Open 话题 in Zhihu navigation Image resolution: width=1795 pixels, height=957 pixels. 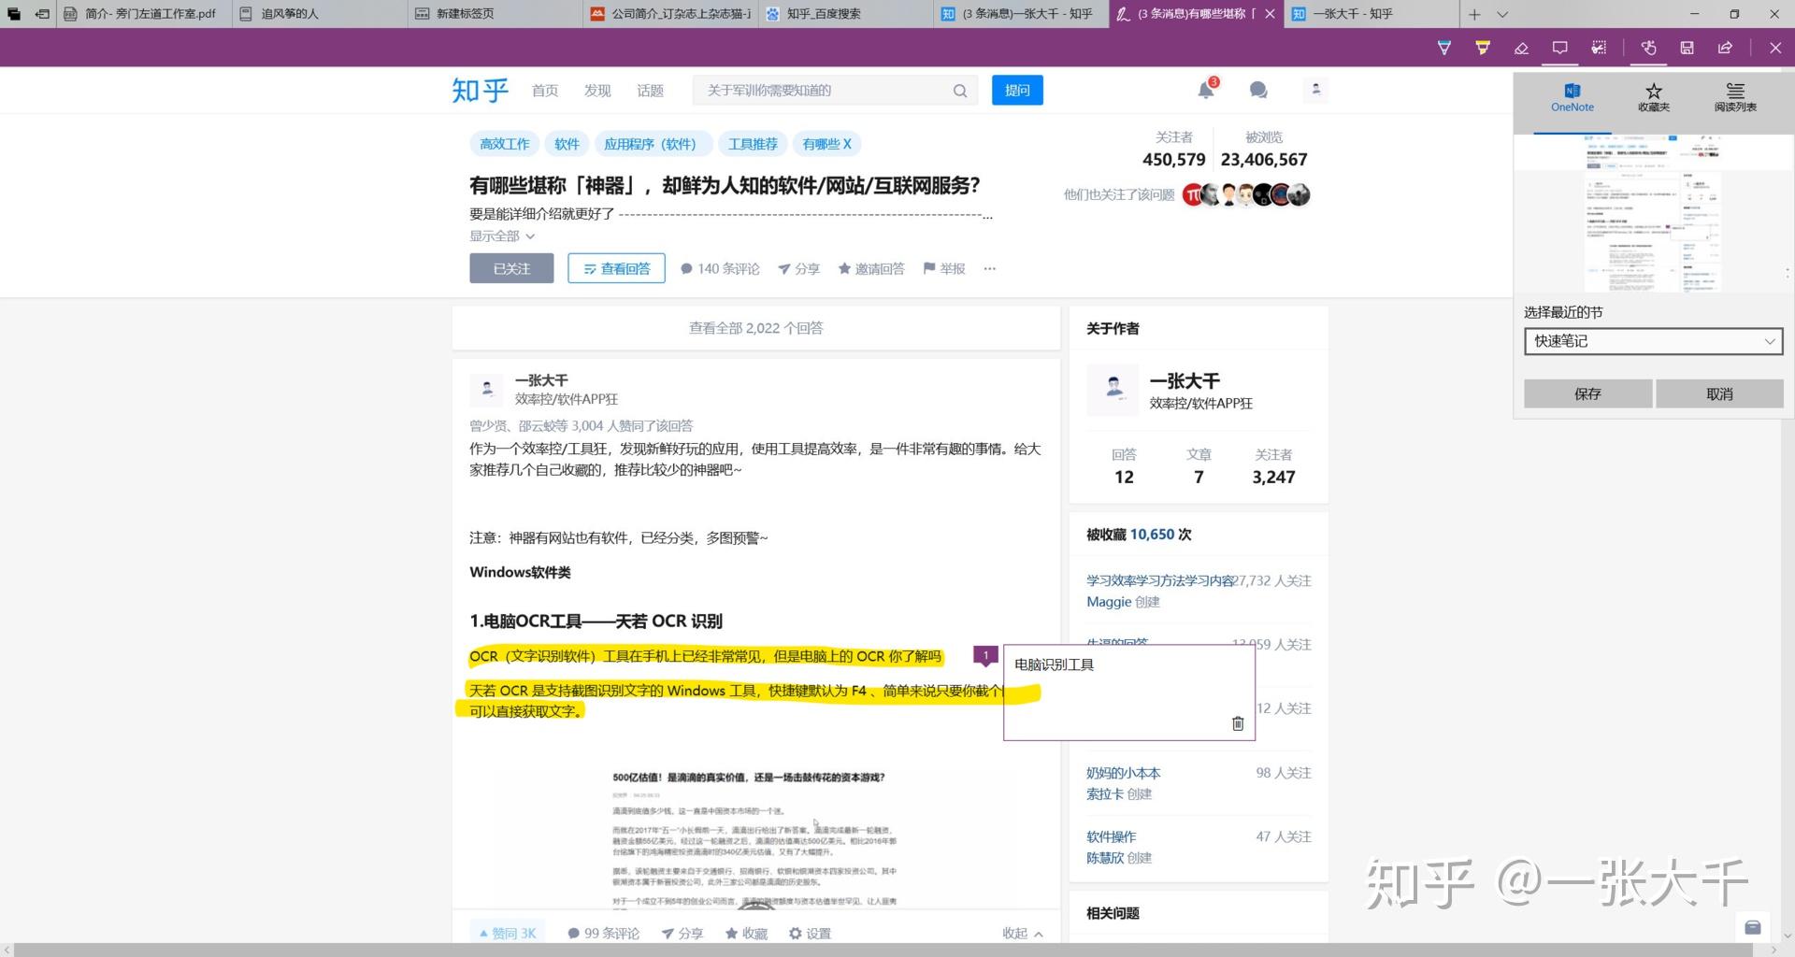coord(650,91)
